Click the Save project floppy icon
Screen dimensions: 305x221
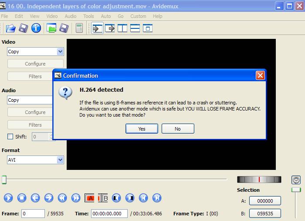click(64, 28)
